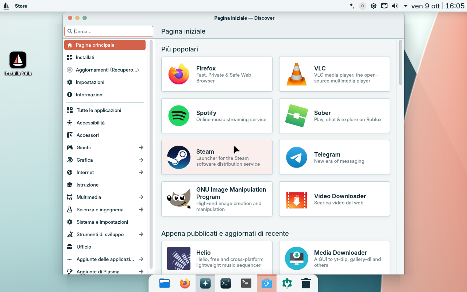
Task: Open the Istruzione category
Action: [x=105, y=185]
